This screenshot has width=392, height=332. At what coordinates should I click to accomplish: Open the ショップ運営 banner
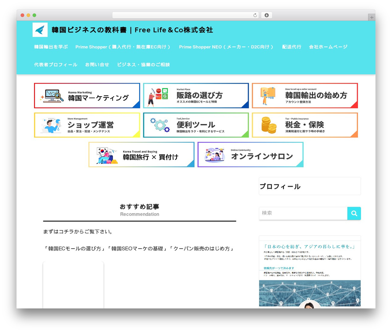(x=87, y=125)
